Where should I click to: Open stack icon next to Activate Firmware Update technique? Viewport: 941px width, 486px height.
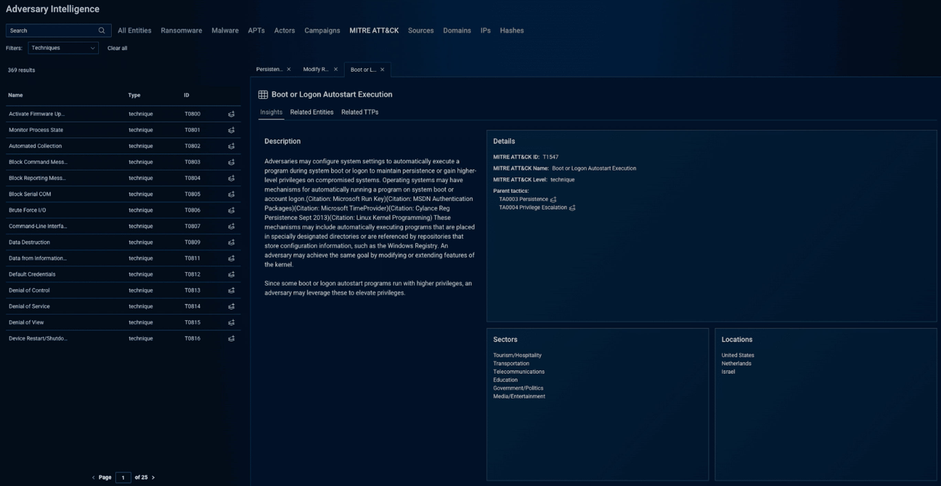(x=231, y=114)
